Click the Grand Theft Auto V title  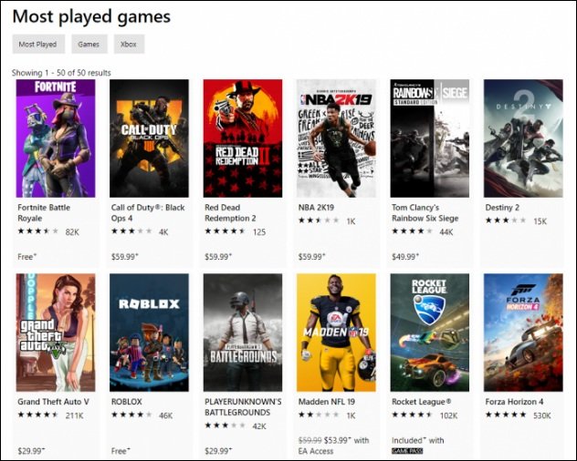click(x=53, y=402)
